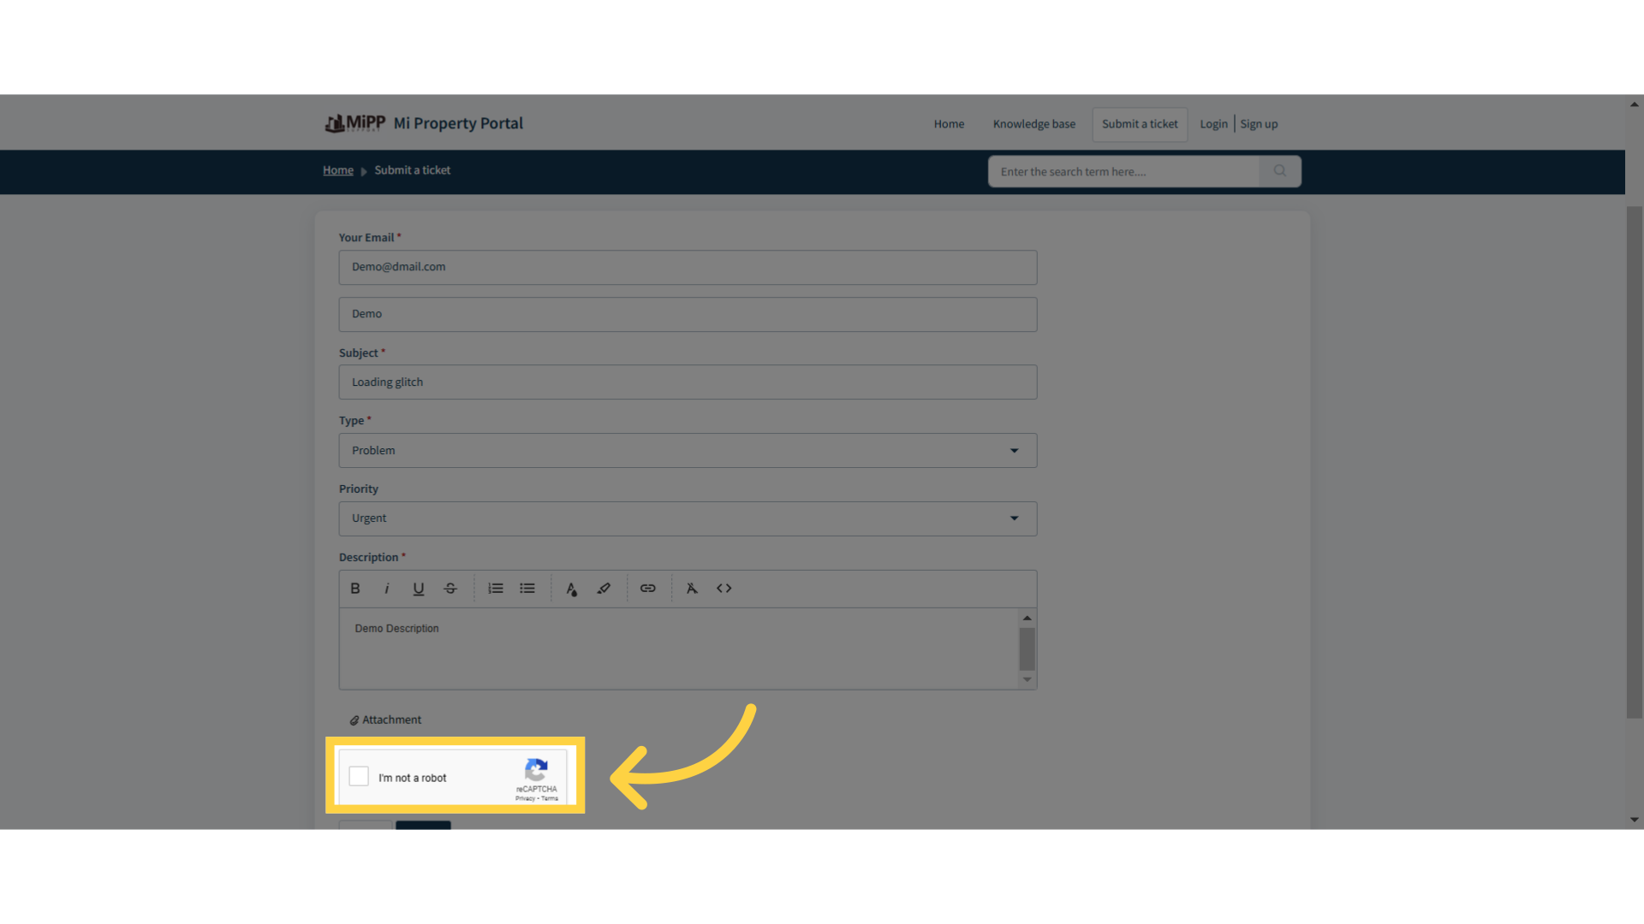Viewport: 1644px width, 924px height.
Task: Open the Knowledge base page
Action: coord(1034,124)
